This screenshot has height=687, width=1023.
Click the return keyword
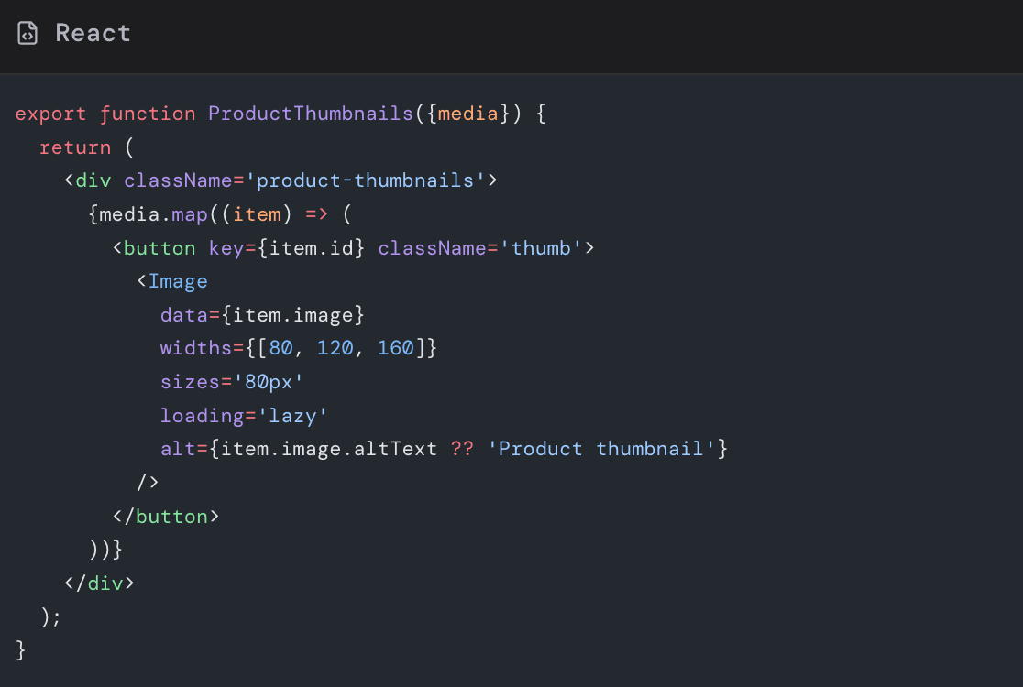pos(75,147)
